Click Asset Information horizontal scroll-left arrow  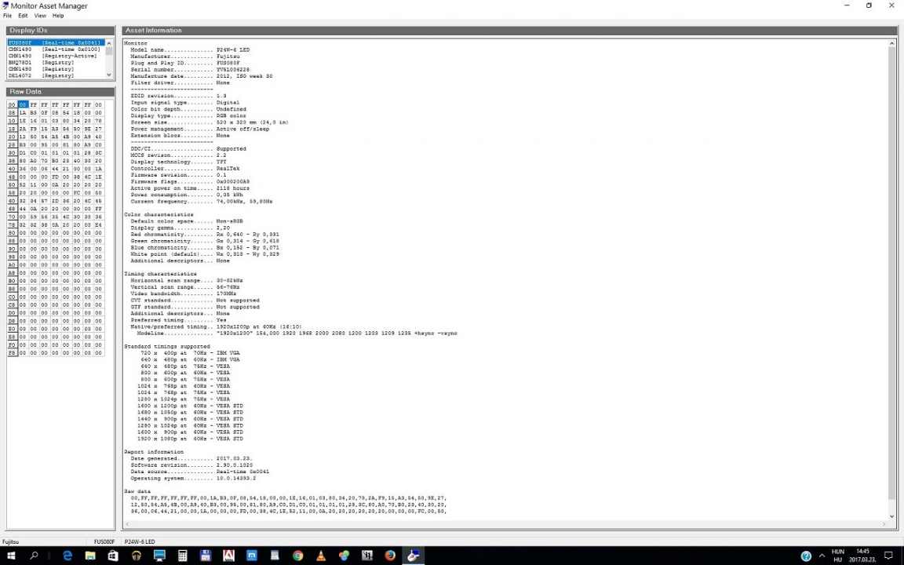coord(127,524)
